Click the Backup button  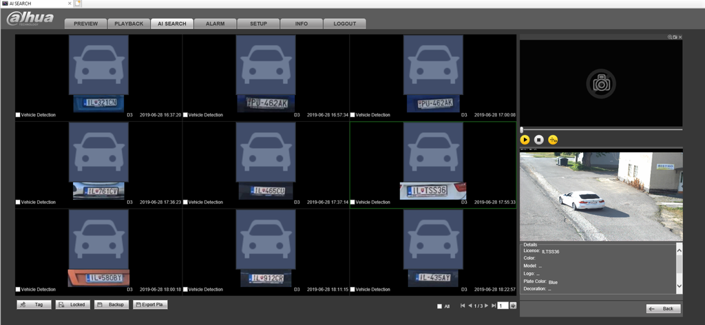point(111,304)
